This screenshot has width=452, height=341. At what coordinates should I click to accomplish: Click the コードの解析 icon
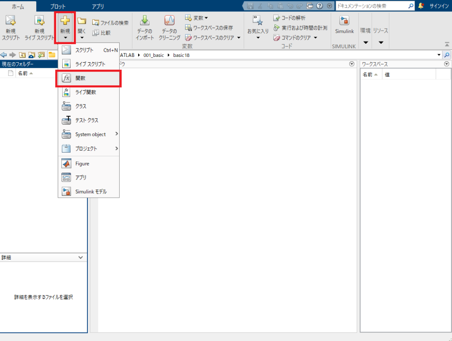[x=277, y=18]
